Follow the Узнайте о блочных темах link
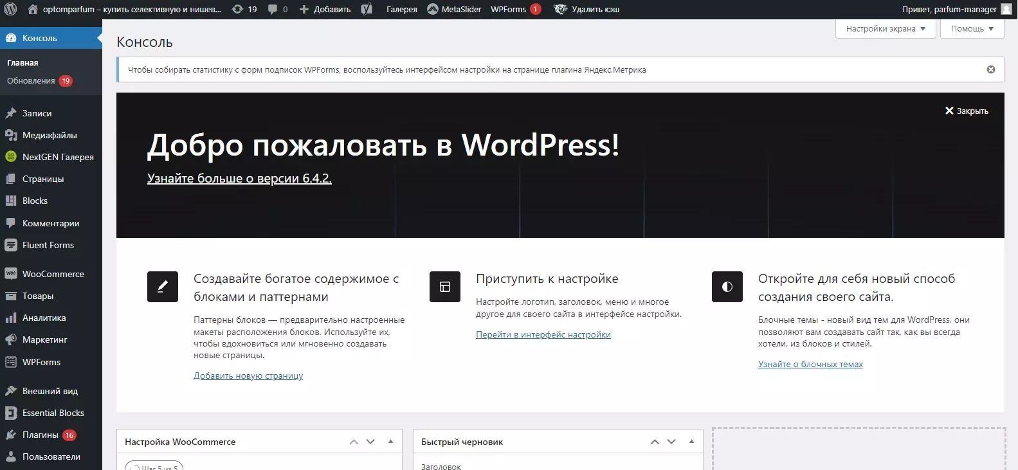Screen dimensions: 1018x470 810,364
